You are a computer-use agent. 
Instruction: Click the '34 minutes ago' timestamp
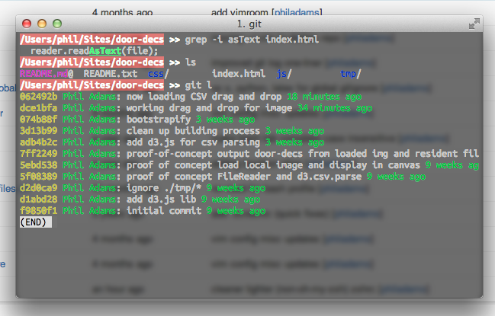335,108
